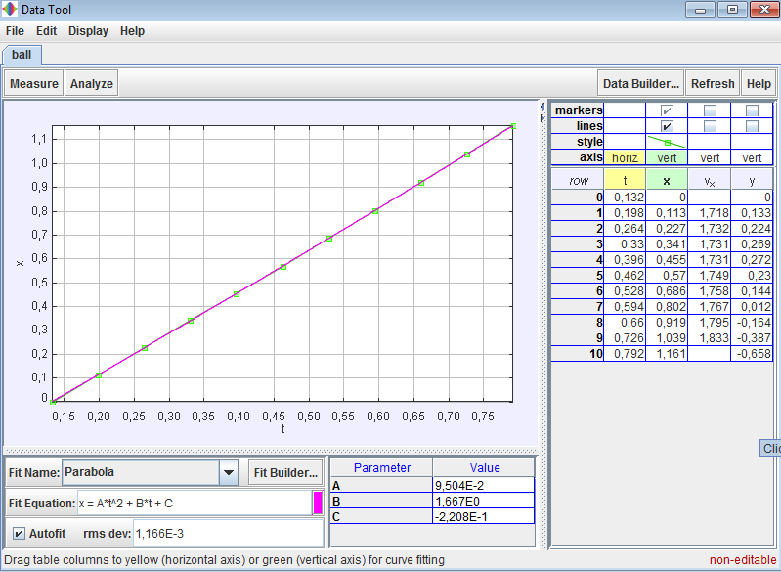This screenshot has width=781, height=572.
Task: Toggle lines checkbox for x column
Action: coord(667,126)
